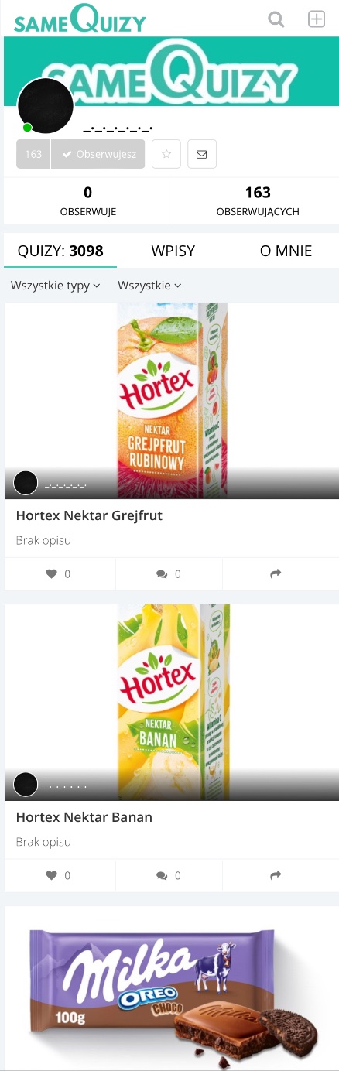Open comments on Hortex Nektar Grejfrut

169,574
